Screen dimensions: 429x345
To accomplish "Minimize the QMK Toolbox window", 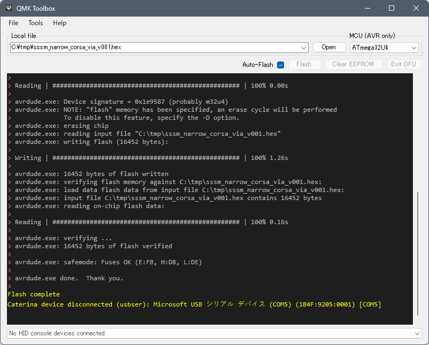I will tap(367, 8).
